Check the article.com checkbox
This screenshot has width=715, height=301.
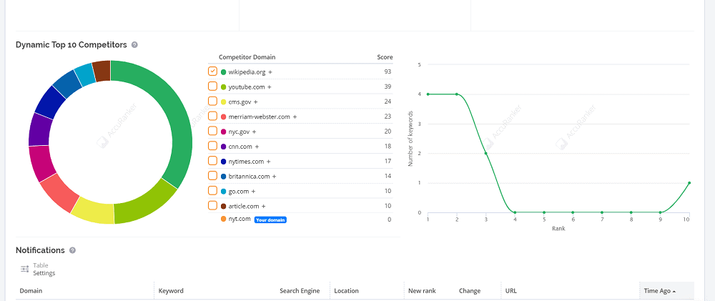(x=212, y=205)
